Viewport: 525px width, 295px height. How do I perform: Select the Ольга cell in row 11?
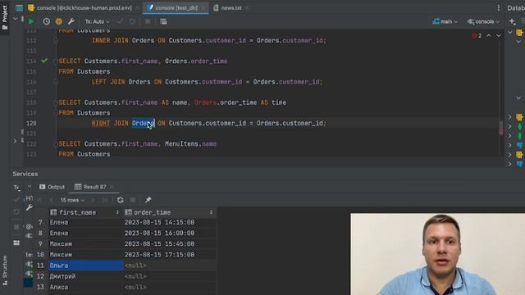(x=85, y=265)
